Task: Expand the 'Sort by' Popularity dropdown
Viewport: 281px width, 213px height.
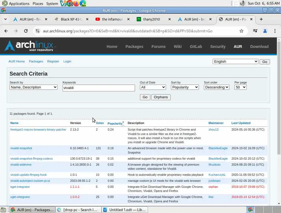Action: 185,87
